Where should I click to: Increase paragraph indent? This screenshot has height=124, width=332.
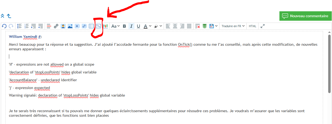tap(34, 26)
